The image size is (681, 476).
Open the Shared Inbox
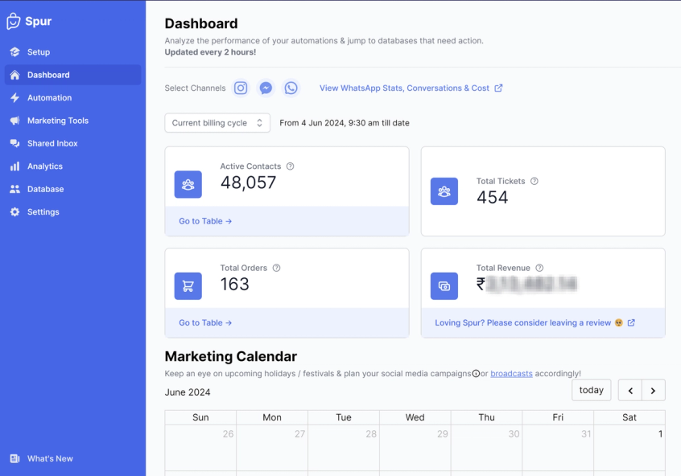pyautogui.click(x=72, y=143)
